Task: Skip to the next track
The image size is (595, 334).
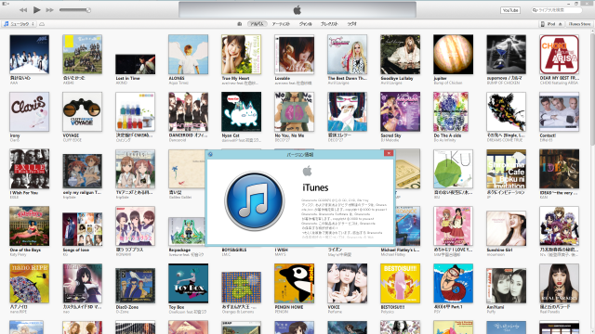Action: (49, 10)
